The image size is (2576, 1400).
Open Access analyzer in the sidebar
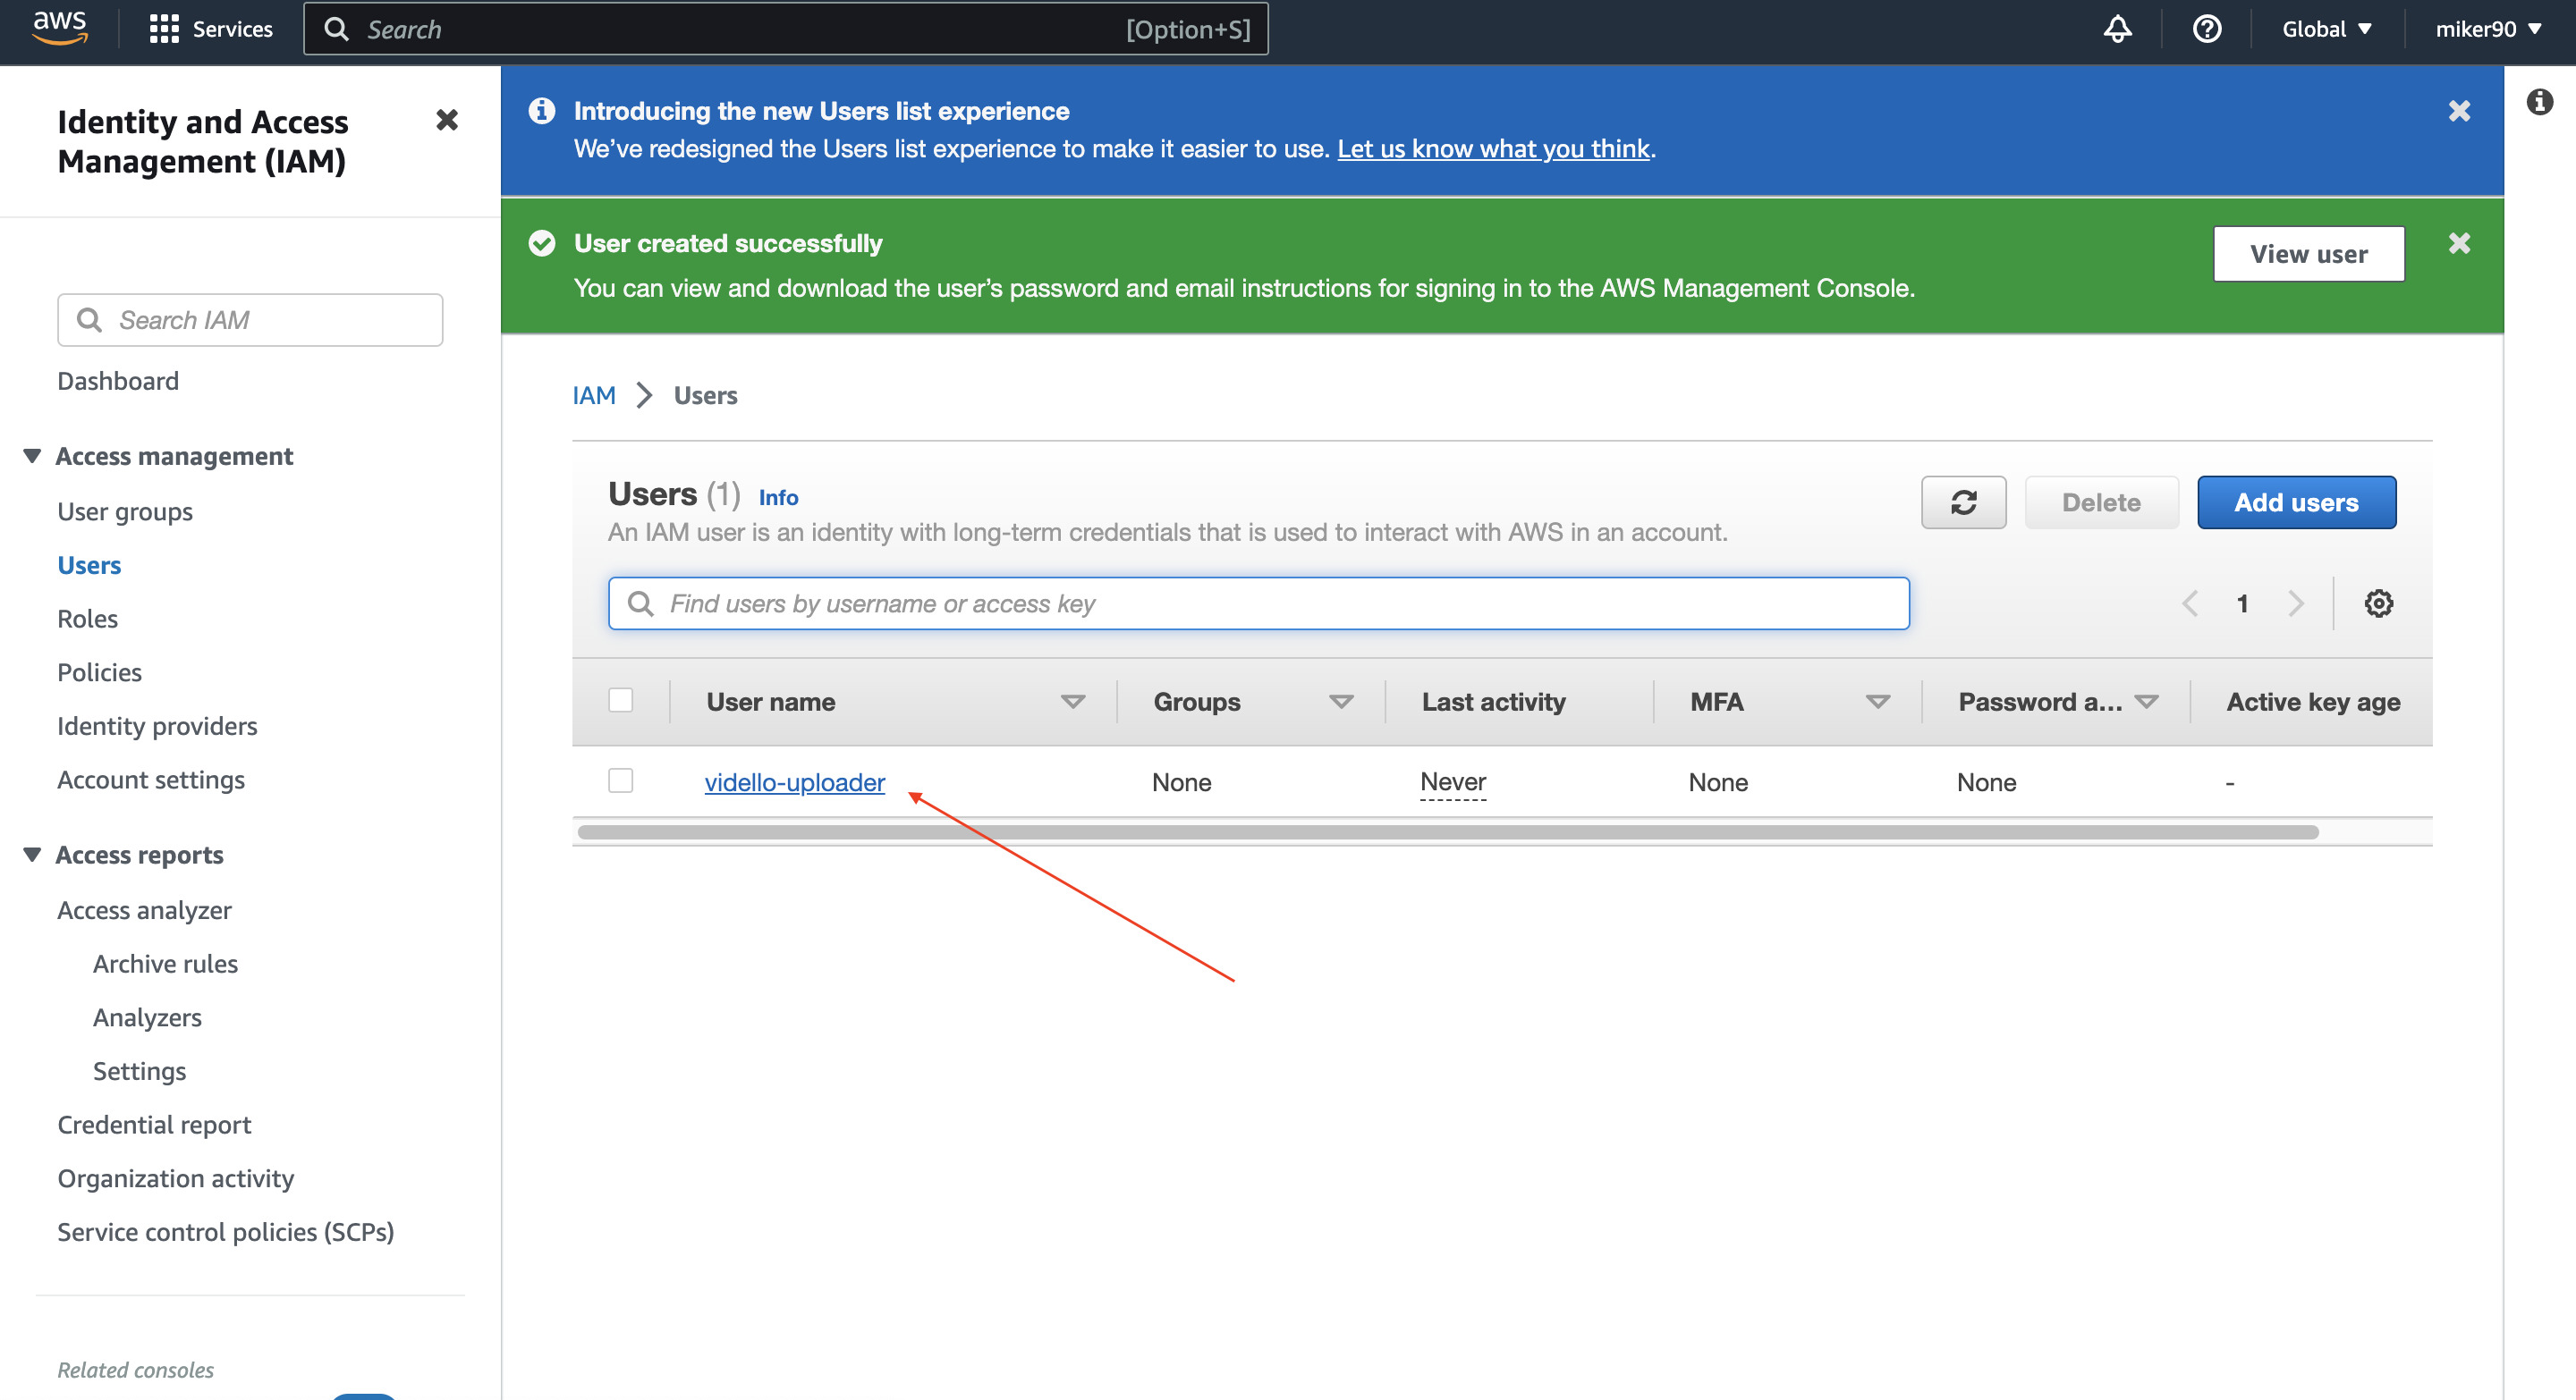coord(144,909)
